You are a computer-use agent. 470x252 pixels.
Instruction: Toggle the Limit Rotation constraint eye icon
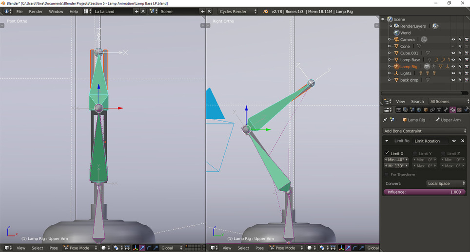point(454,141)
